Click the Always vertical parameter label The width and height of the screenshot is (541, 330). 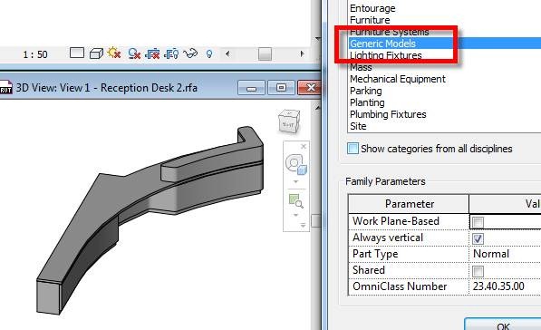(x=388, y=238)
